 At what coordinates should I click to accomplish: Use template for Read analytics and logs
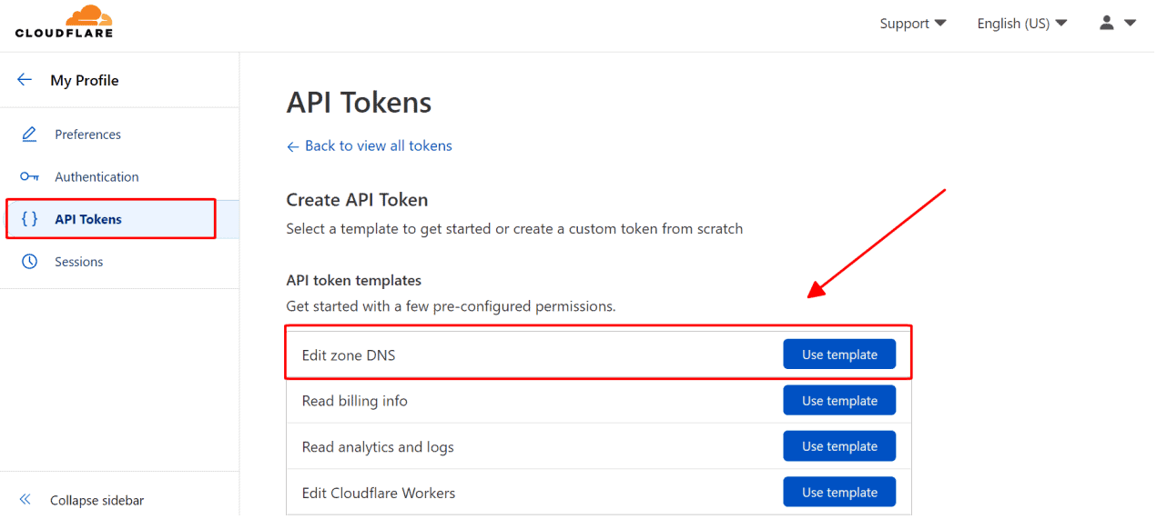coord(839,446)
